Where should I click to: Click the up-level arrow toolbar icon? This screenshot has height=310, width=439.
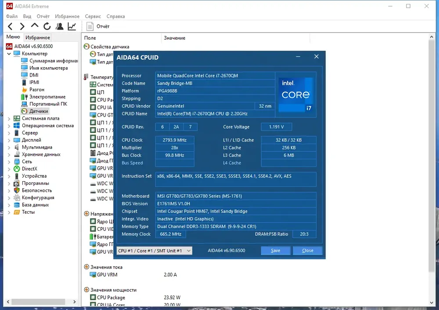coord(34,26)
